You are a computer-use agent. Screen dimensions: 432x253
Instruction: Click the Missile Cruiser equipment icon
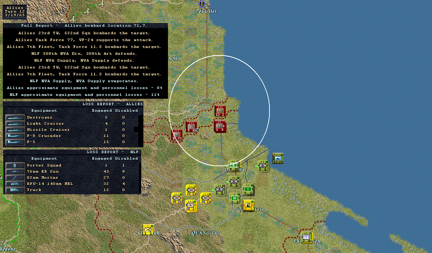click(x=15, y=129)
